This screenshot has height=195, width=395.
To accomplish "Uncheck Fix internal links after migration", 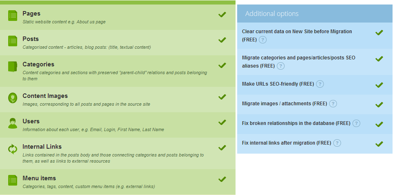I will point(379,144).
